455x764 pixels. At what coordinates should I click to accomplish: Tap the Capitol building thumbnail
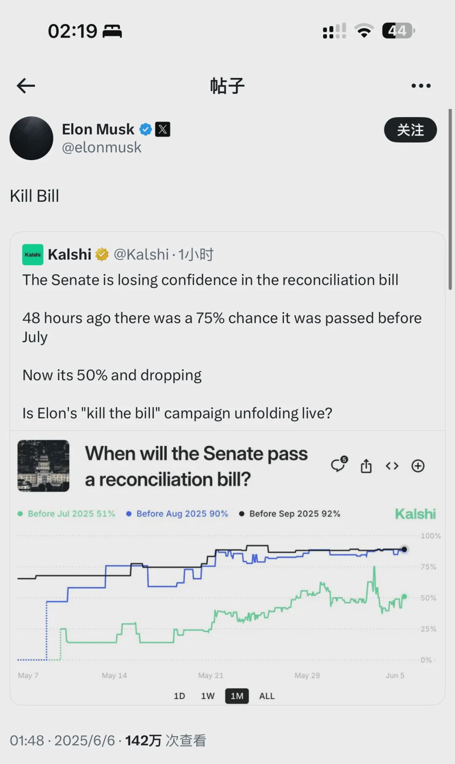coord(43,466)
